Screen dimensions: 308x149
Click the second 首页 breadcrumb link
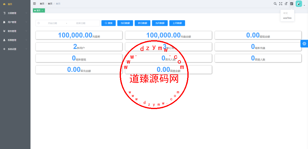coord(50,4)
